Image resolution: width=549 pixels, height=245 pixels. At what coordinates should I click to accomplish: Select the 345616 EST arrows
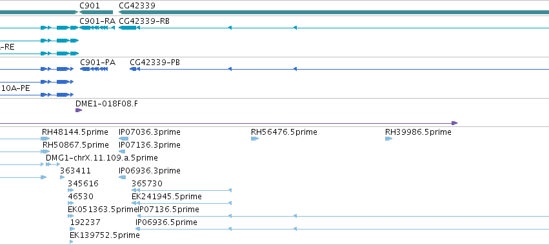[x=71, y=190]
